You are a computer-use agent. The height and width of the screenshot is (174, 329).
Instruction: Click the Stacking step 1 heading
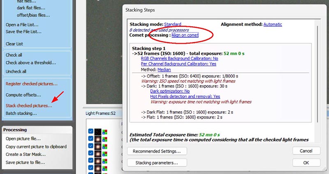click(149, 48)
